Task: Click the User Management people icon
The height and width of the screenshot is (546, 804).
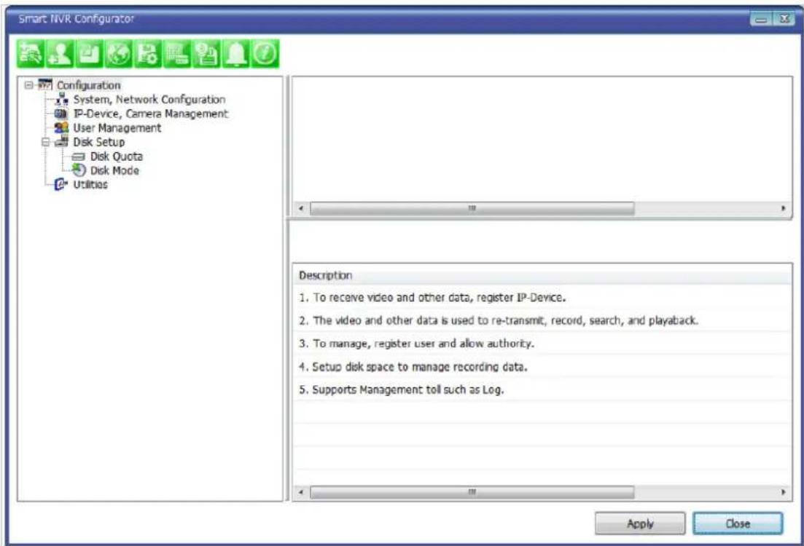Action: pyautogui.click(x=61, y=127)
